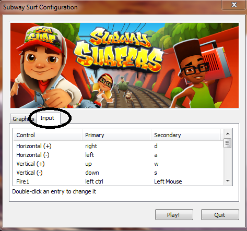
Task: Select the Fire1 control entry
Action: (22, 181)
